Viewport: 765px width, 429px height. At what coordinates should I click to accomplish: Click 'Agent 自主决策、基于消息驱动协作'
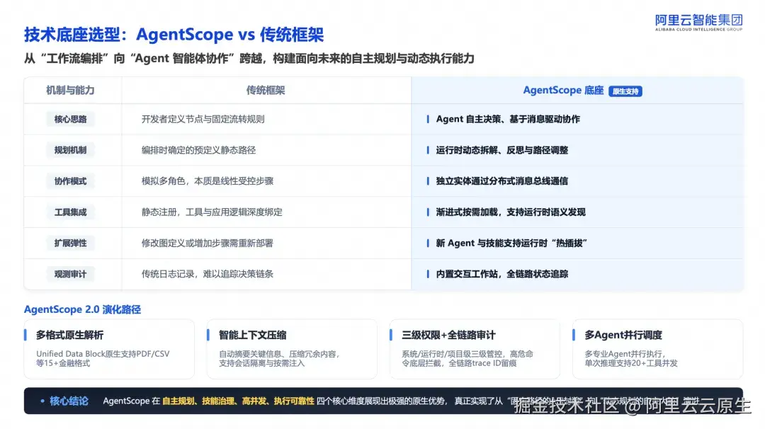508,119
